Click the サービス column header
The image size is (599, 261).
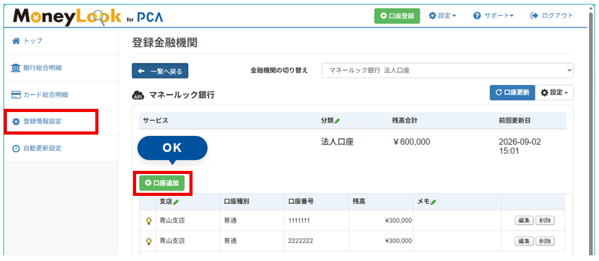[x=156, y=120]
